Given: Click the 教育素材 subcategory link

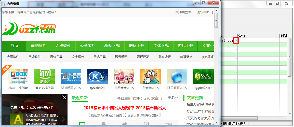Looking at the screenshot, I should pyautogui.click(x=186, y=57).
